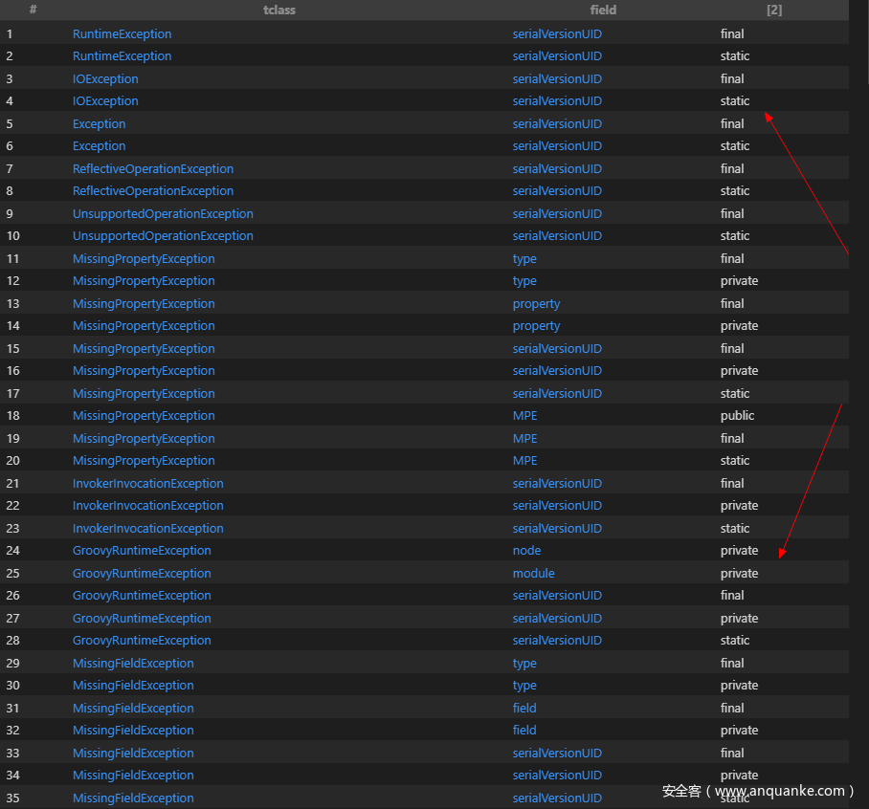Click the field column header
This screenshot has width=869, height=809.
(603, 10)
